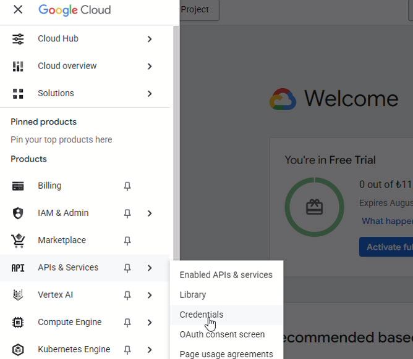Open OAuth consent screen
The height and width of the screenshot is (359, 413).
point(226,334)
